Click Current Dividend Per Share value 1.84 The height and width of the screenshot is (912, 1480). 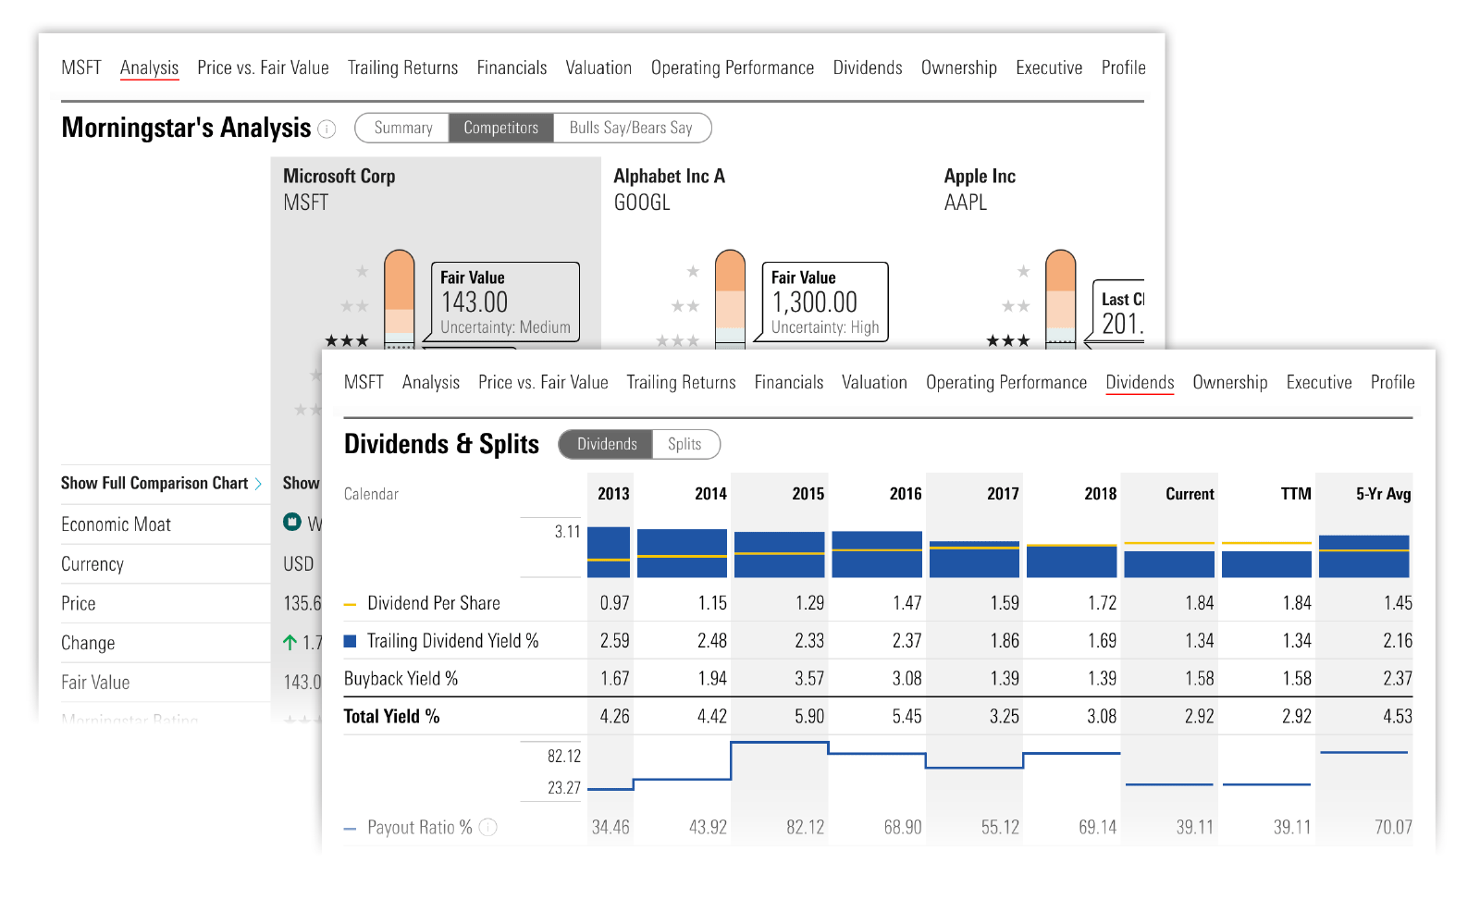click(x=1199, y=603)
